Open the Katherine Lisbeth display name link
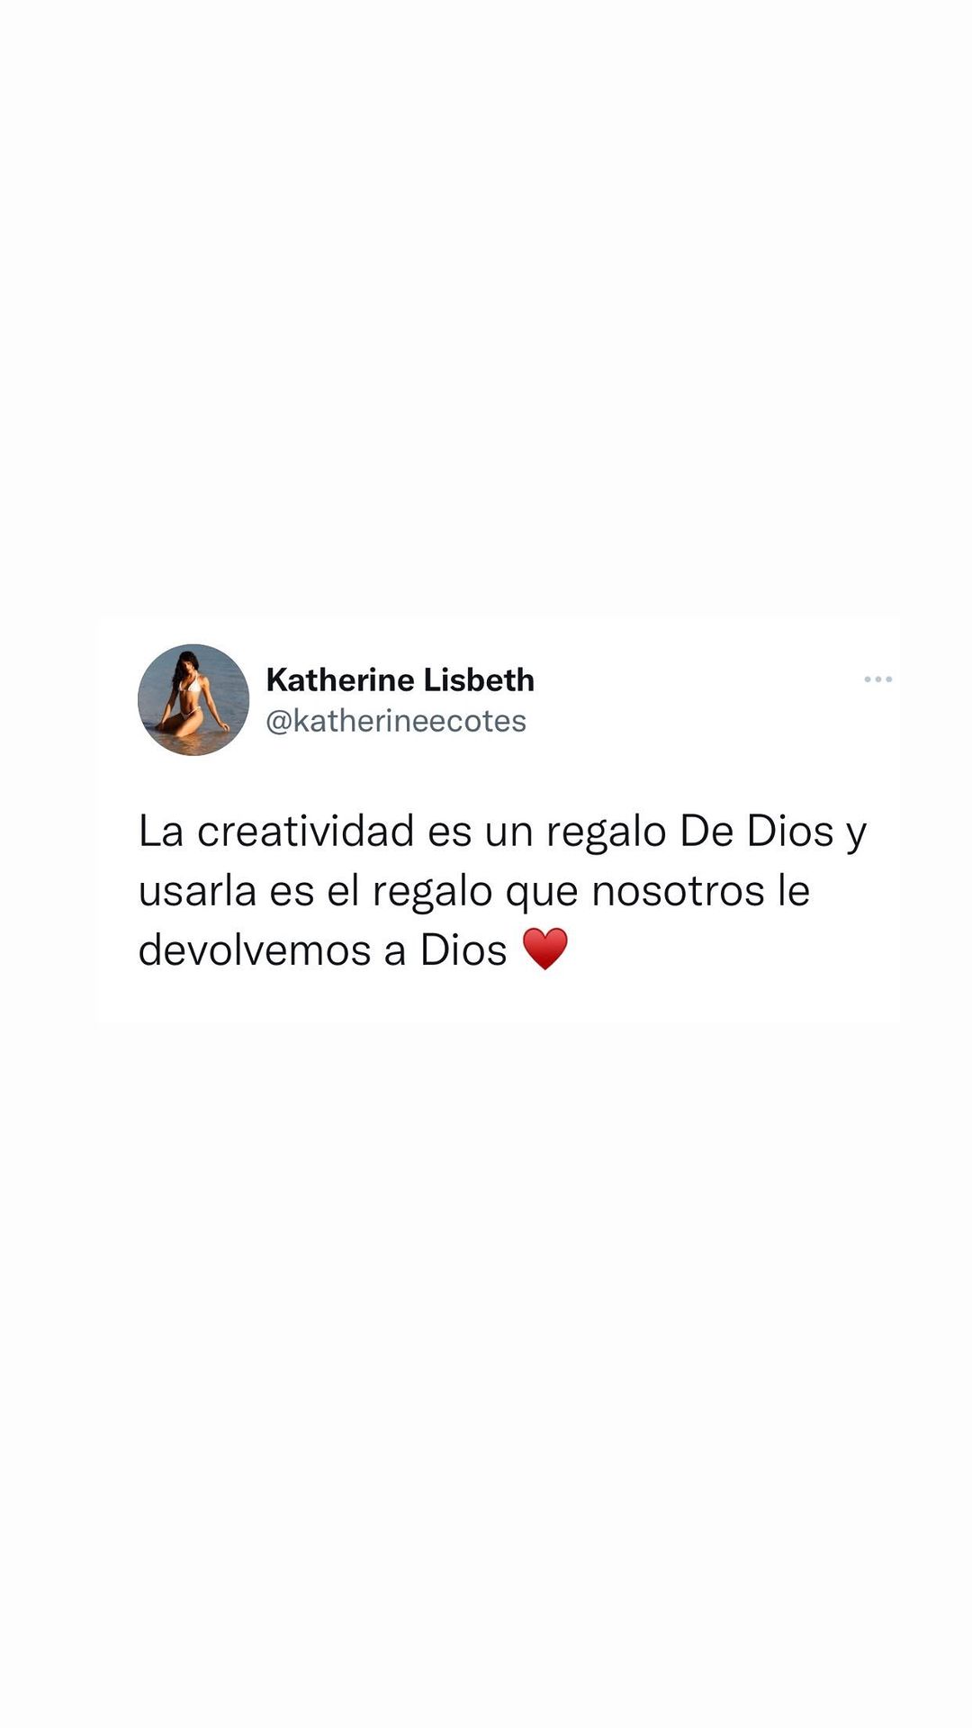 click(400, 679)
